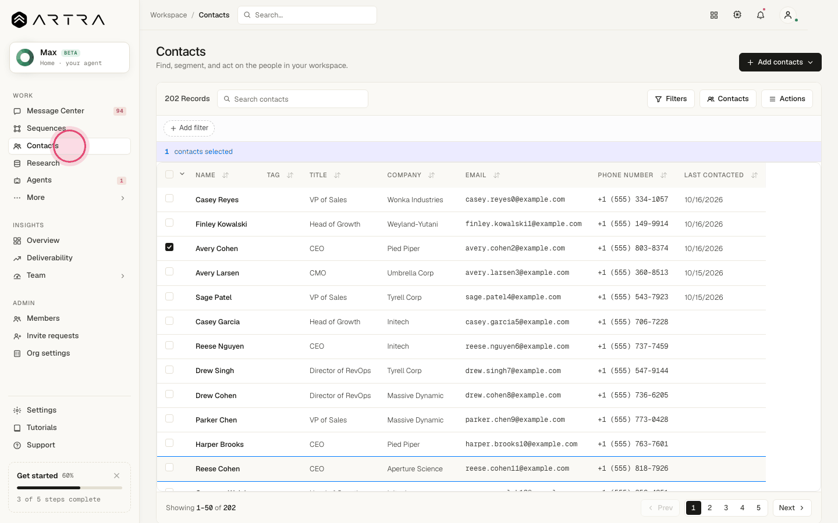Screen dimensions: 838x523
Task: Jump to page 3 of contacts
Action: (x=726, y=508)
